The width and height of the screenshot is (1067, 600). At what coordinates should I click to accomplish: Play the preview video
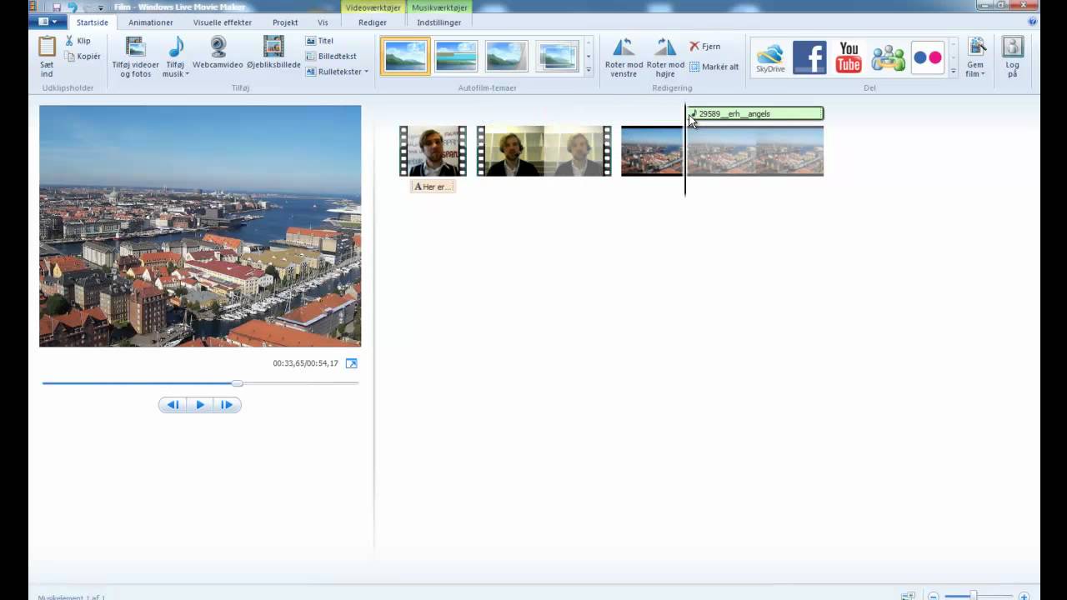pos(200,405)
